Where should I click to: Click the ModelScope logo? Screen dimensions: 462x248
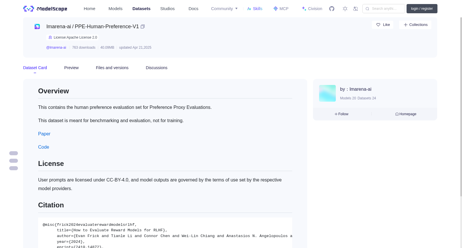coord(45,9)
